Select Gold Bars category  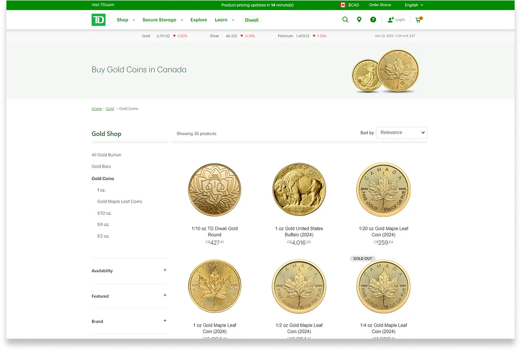101,167
